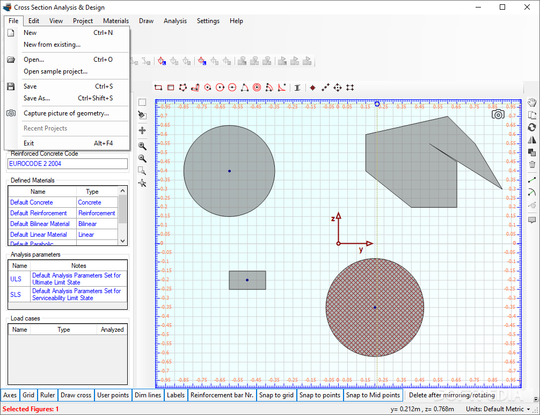This screenshot has height=415, width=540.
Task: Select the concentric ring (tube) drawing tool
Action: (x=257, y=88)
